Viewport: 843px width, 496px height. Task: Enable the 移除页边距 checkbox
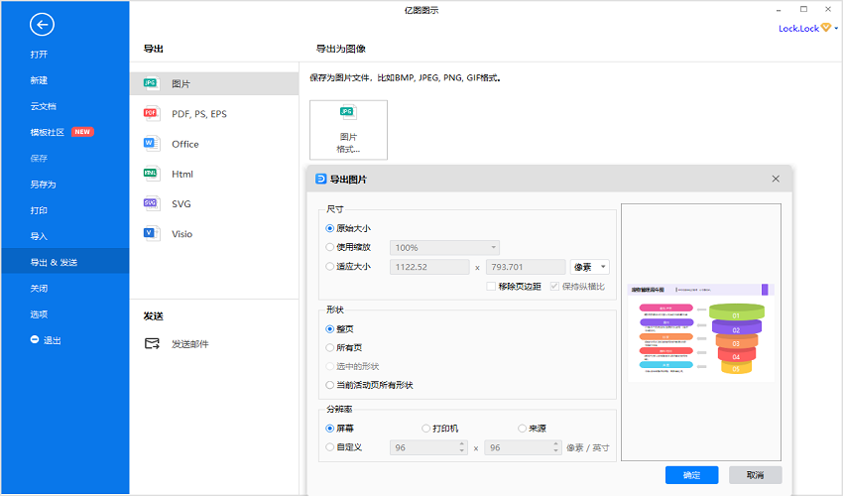(x=491, y=287)
